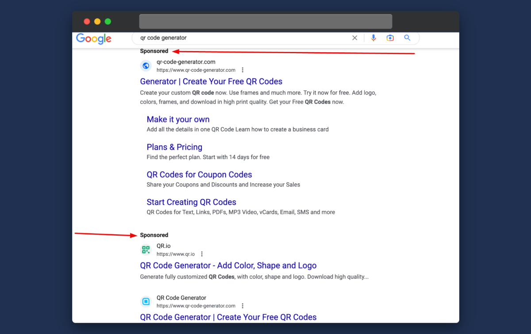Image resolution: width=531 pixels, height=334 pixels.
Task: Click description starting 'Create your custom QR code now'
Action: point(258,97)
